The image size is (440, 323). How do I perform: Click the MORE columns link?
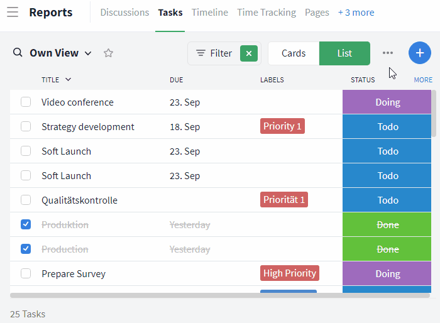point(423,80)
